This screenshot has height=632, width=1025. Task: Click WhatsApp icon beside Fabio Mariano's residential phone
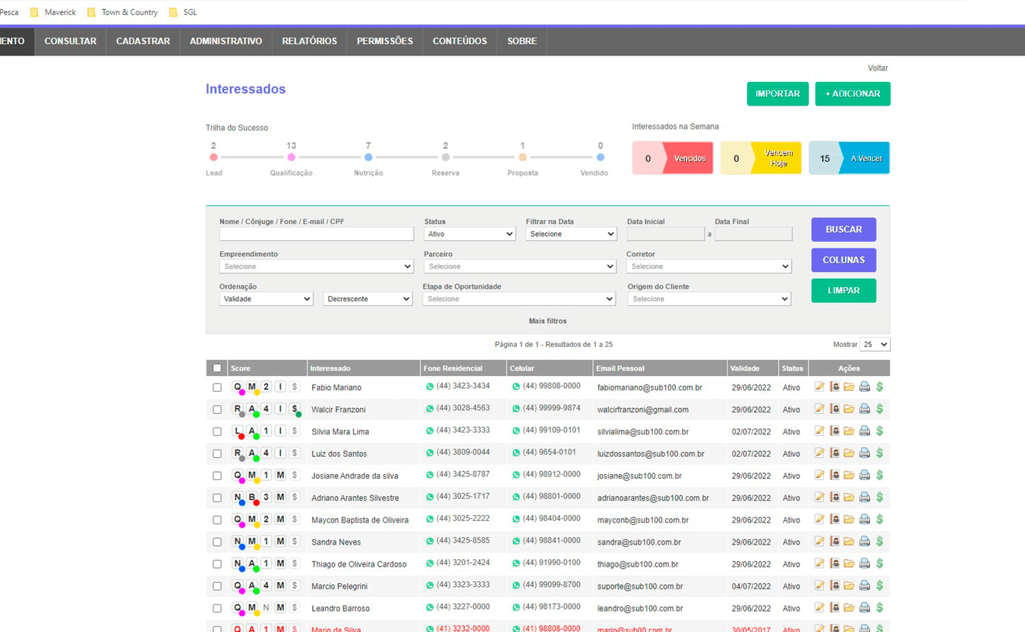(x=430, y=387)
